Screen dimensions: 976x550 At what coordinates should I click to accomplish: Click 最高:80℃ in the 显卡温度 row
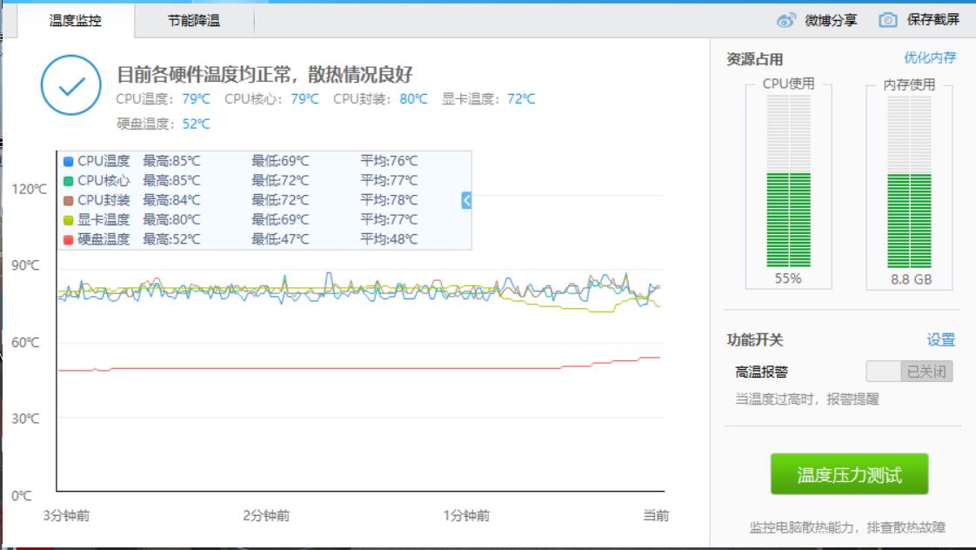click(171, 219)
